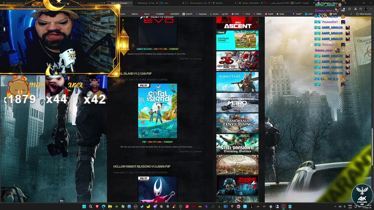Click ONE FTP LINK under Assetto Corsa EVO
Viewport: 374px width, 210px height.
pos(160,49)
